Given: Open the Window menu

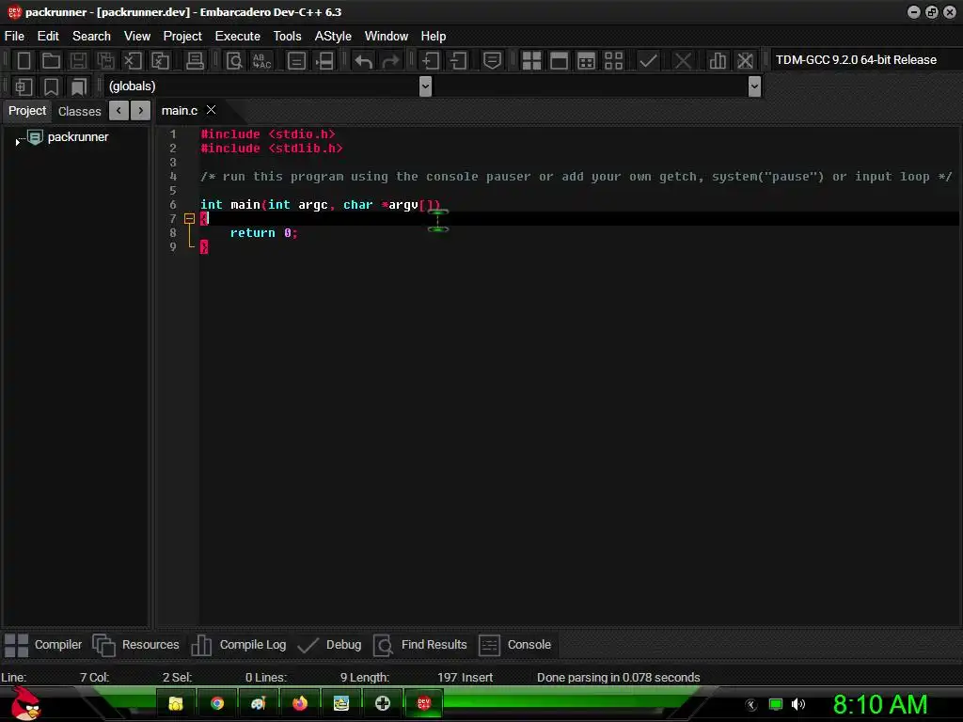Looking at the screenshot, I should 387,37.
